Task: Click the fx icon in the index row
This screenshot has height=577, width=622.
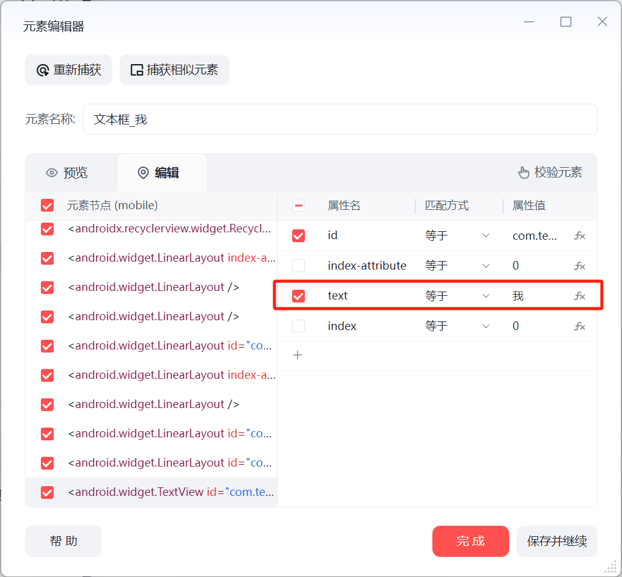Action: (579, 326)
